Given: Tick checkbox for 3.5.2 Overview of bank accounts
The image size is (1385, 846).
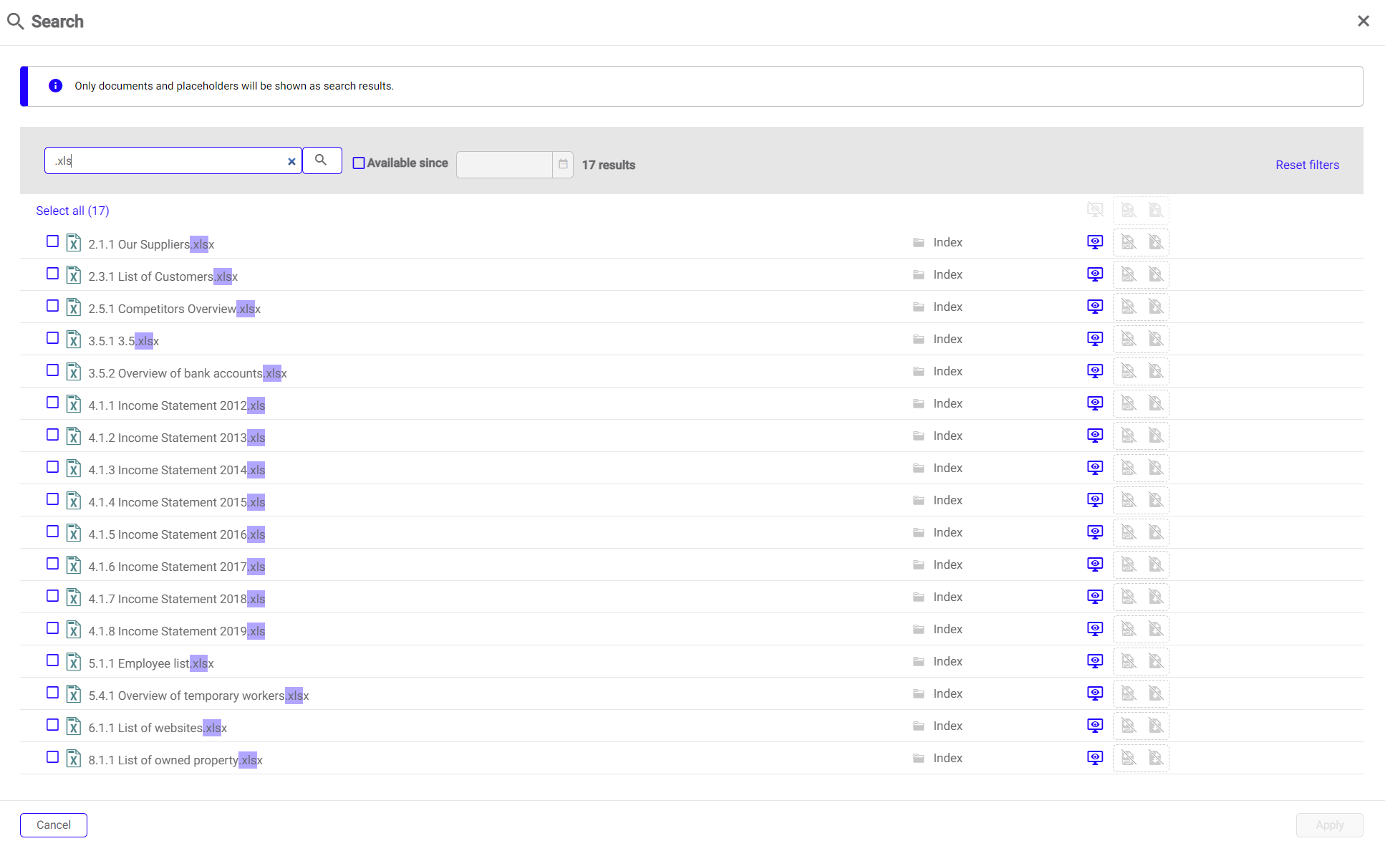Looking at the screenshot, I should [52, 370].
